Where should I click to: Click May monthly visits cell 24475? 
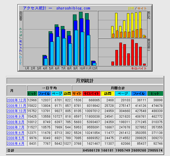(x=108, y=138)
